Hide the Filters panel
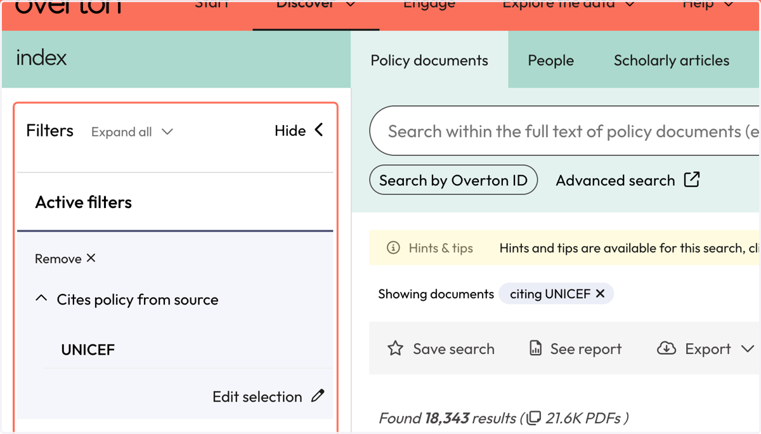Screen dimensions: 761x434 tap(299, 131)
